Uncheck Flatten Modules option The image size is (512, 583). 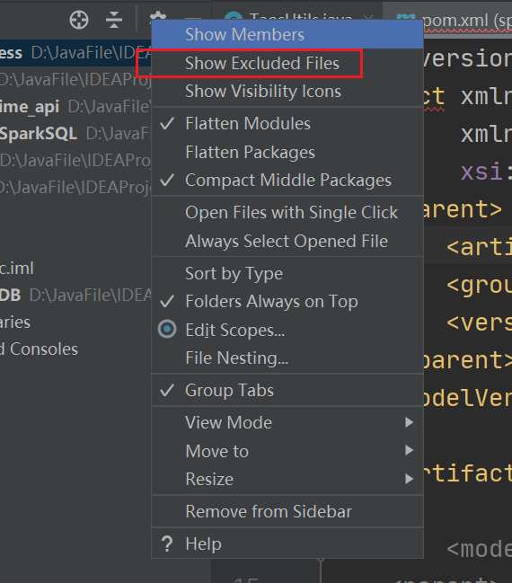point(287,123)
